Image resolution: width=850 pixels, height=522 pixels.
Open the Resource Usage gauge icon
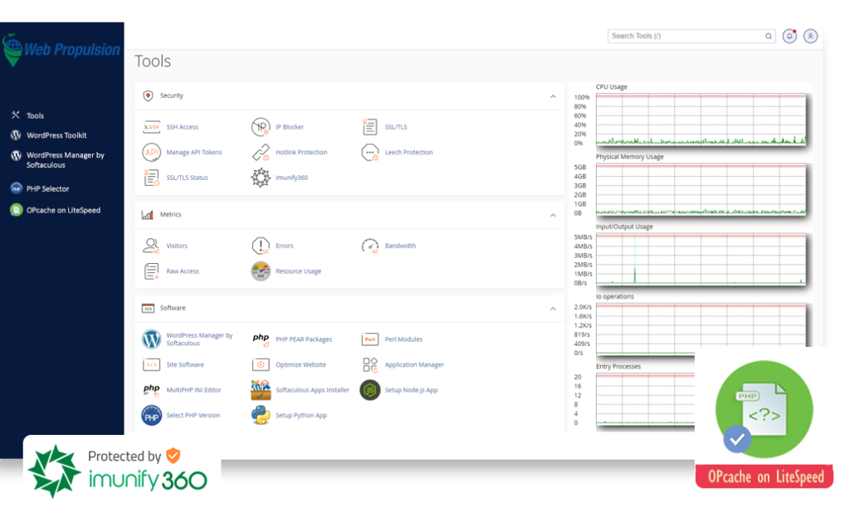(261, 271)
